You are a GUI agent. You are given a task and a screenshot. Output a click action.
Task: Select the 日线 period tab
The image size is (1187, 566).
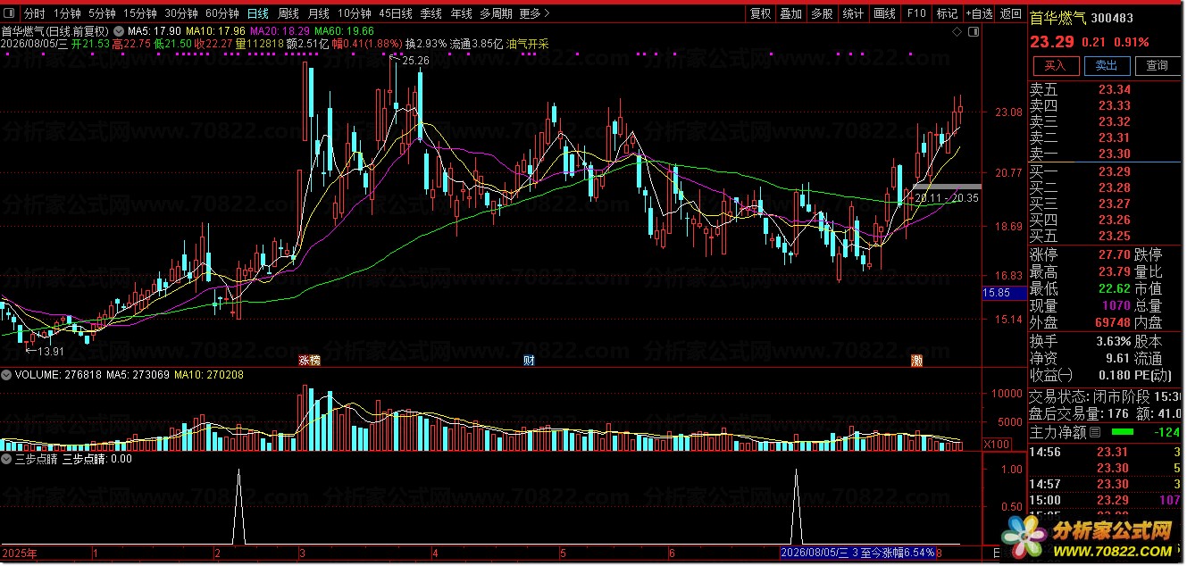tap(258, 13)
